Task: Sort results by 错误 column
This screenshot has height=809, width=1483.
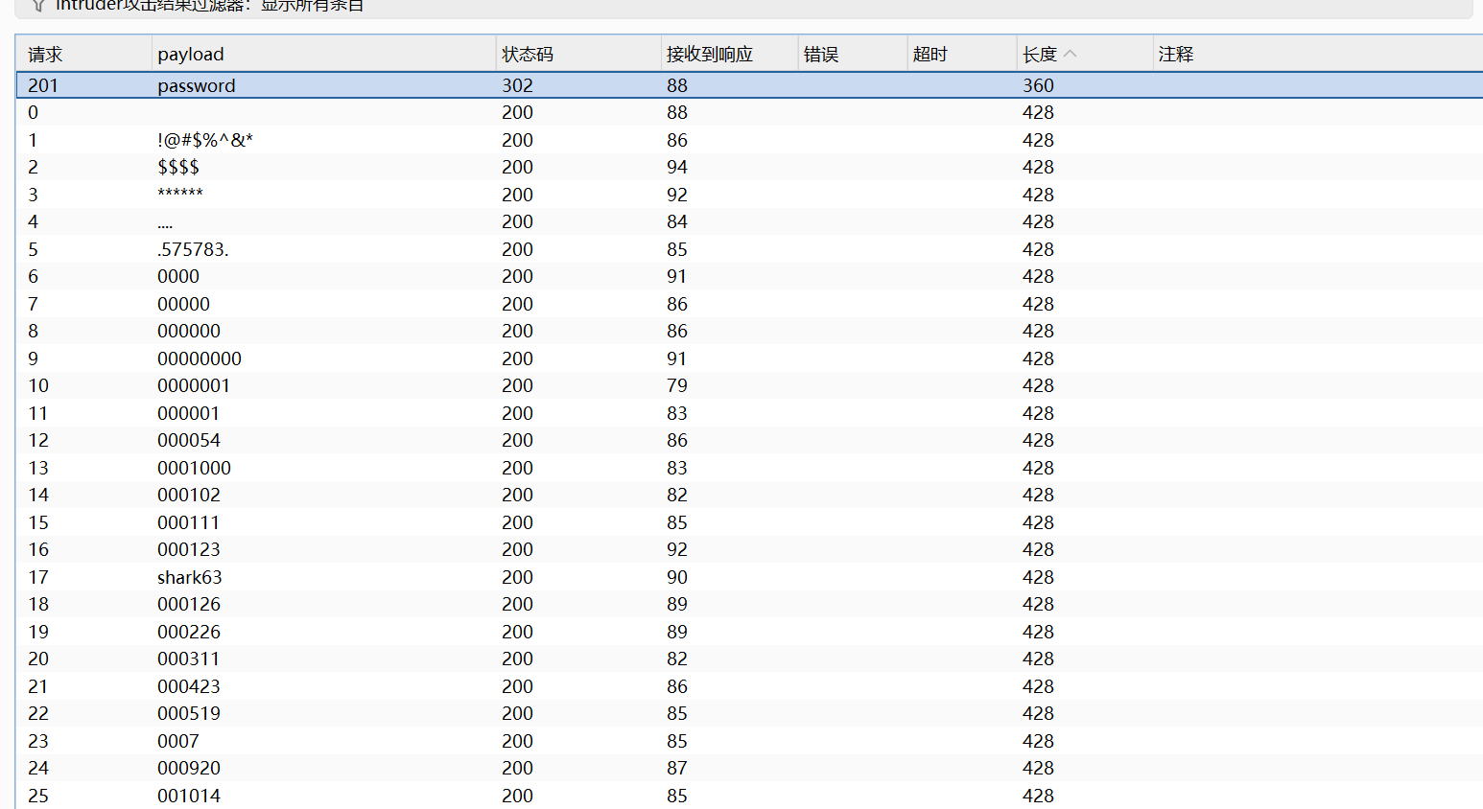Action: click(821, 54)
